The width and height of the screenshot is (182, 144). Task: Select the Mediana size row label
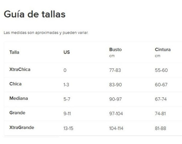point(19,98)
